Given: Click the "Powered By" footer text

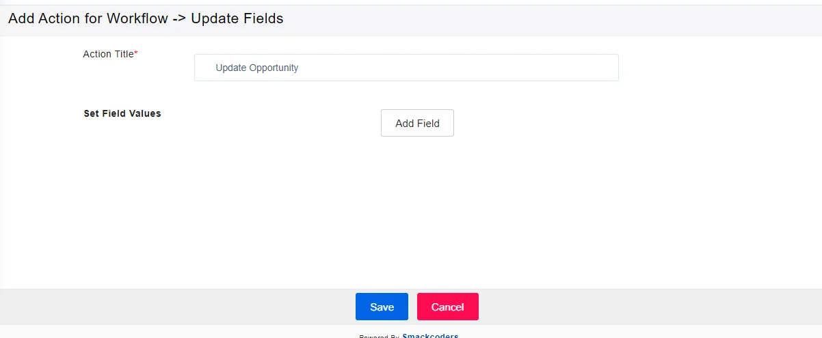Looking at the screenshot, I should [379, 336].
